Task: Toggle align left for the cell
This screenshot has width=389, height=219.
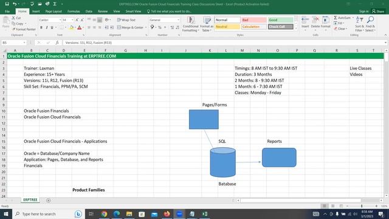Action: [x=89, y=27]
